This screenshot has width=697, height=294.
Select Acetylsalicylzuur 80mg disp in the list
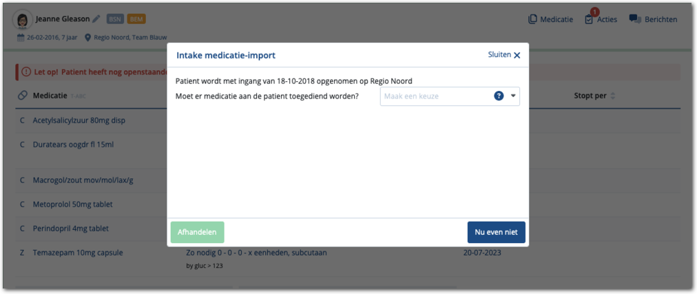pyautogui.click(x=79, y=120)
